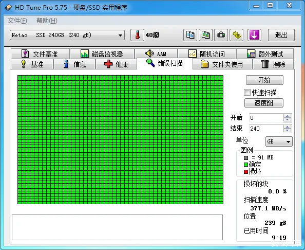Open the 健康 tab with the red cross icon
Screen dimensions: 305x250
(116, 64)
